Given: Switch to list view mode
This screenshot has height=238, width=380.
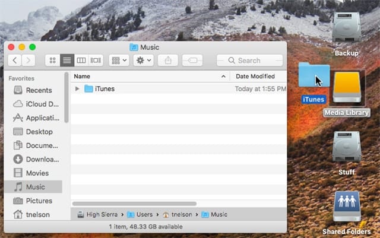Looking at the screenshot, I should pos(67,61).
